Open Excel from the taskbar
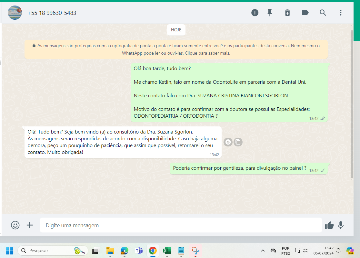360x258 pixels. (x=167, y=251)
